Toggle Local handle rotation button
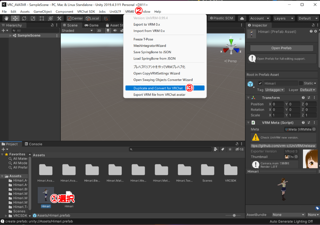Image resolution: width=320 pixels, height=225 pixels. (x=92, y=18)
